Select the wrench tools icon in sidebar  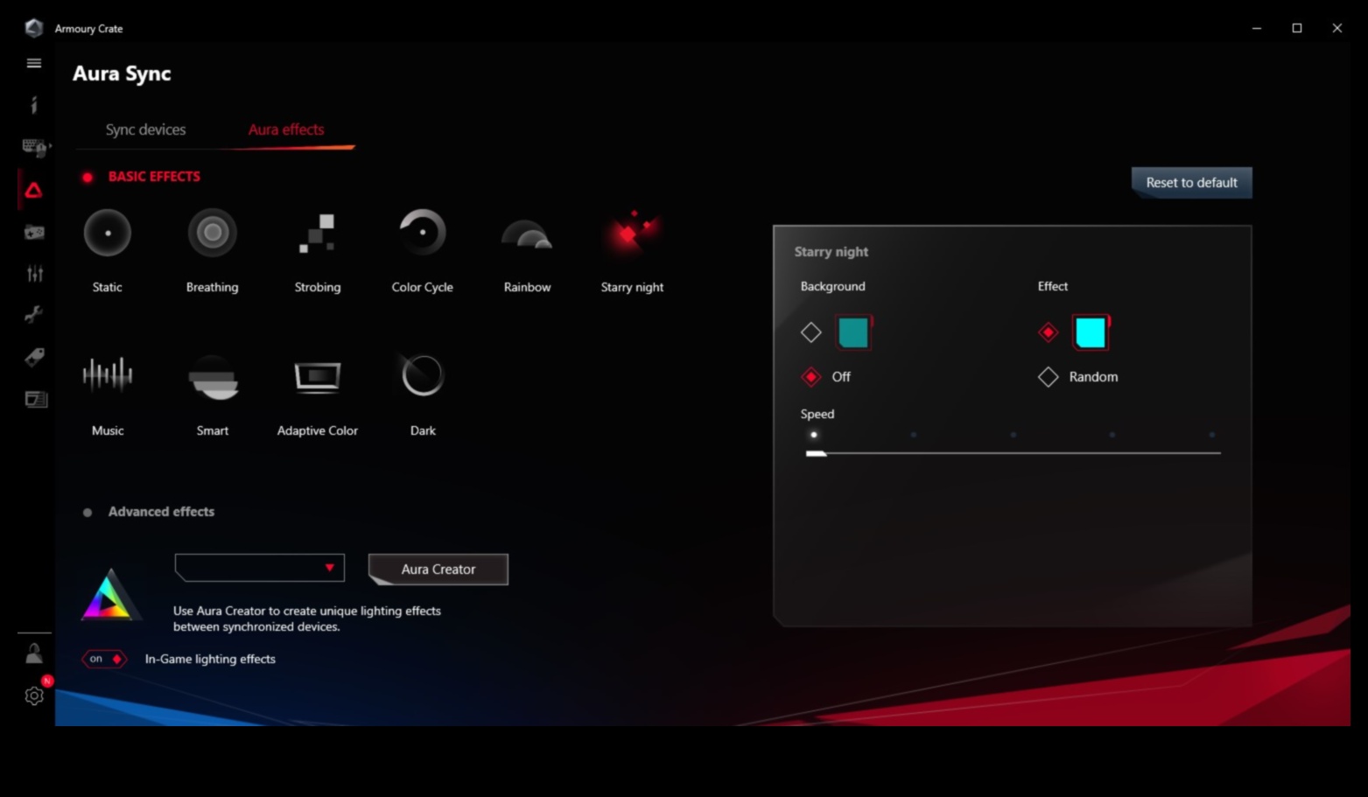34,316
